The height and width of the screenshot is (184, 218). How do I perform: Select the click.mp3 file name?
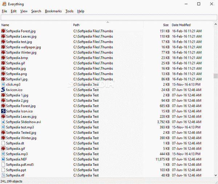(13, 85)
